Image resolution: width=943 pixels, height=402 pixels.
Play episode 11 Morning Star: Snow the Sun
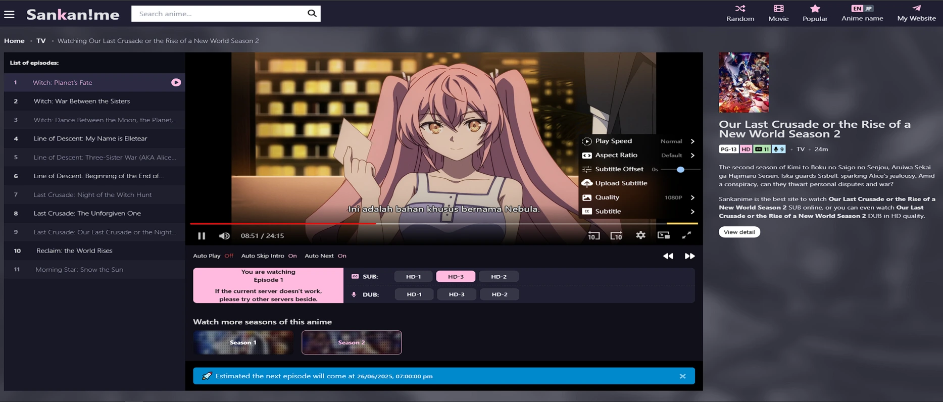point(94,269)
